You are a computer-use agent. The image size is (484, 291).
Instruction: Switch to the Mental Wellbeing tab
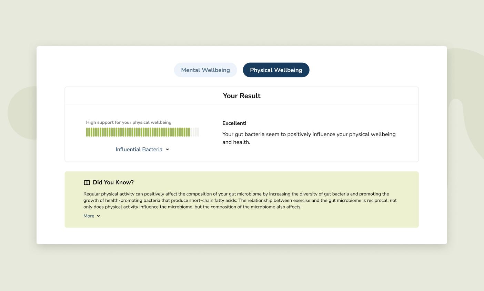[205, 70]
